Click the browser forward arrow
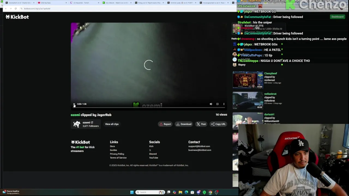The width and height of the screenshot is (349, 196). [x=11, y=8]
